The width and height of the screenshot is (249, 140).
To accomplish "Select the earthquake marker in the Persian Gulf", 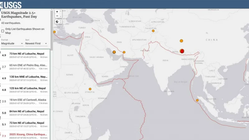I will (114, 52).
